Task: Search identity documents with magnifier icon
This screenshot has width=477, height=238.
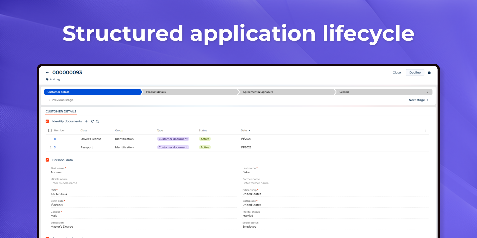Action: coord(97,121)
